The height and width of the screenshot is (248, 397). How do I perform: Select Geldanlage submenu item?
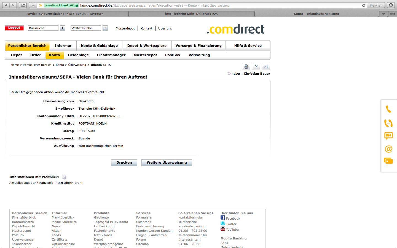click(79, 55)
